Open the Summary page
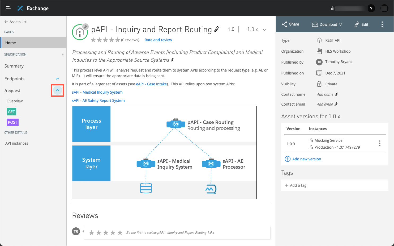 tap(14, 66)
